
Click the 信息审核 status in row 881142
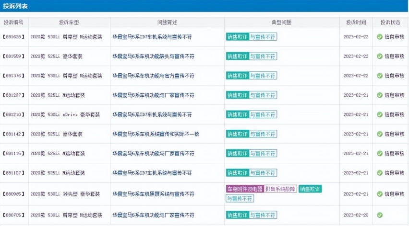(x=394, y=134)
